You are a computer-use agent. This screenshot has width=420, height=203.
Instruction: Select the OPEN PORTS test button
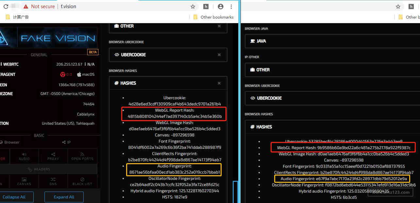tap(82, 156)
